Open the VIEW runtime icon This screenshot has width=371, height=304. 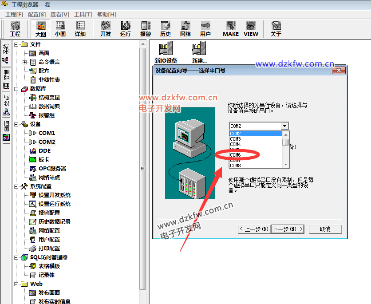point(251,28)
